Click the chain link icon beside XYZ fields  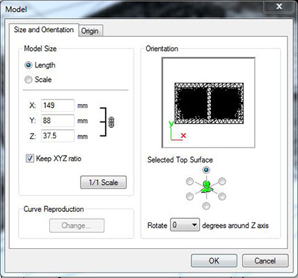coord(111,122)
